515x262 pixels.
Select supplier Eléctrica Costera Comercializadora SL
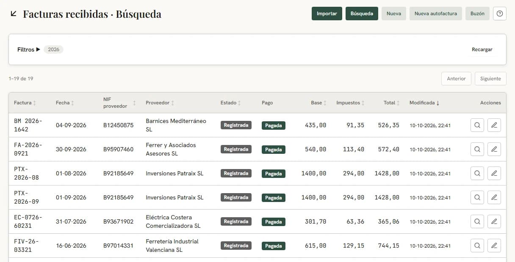[x=173, y=221]
